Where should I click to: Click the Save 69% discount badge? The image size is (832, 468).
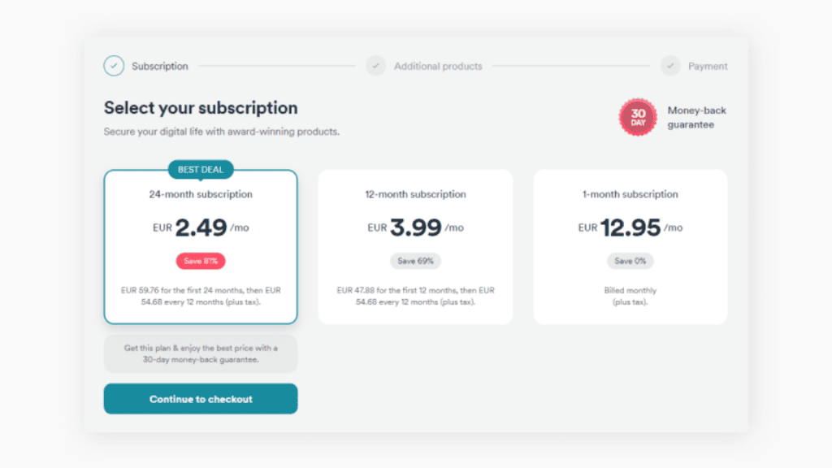(415, 261)
